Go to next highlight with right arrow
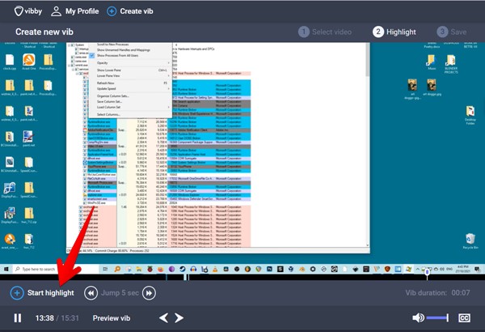This screenshot has height=332, width=485. tap(179, 318)
